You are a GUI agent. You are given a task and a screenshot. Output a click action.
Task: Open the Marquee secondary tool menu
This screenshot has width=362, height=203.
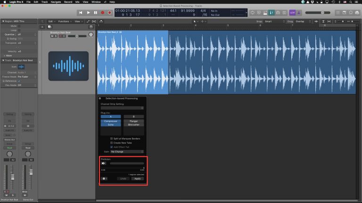pos(204,22)
